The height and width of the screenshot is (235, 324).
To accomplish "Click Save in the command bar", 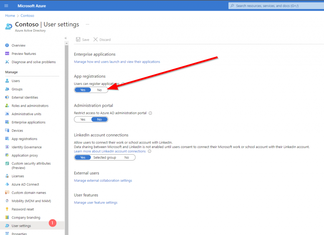I will 82,39.
